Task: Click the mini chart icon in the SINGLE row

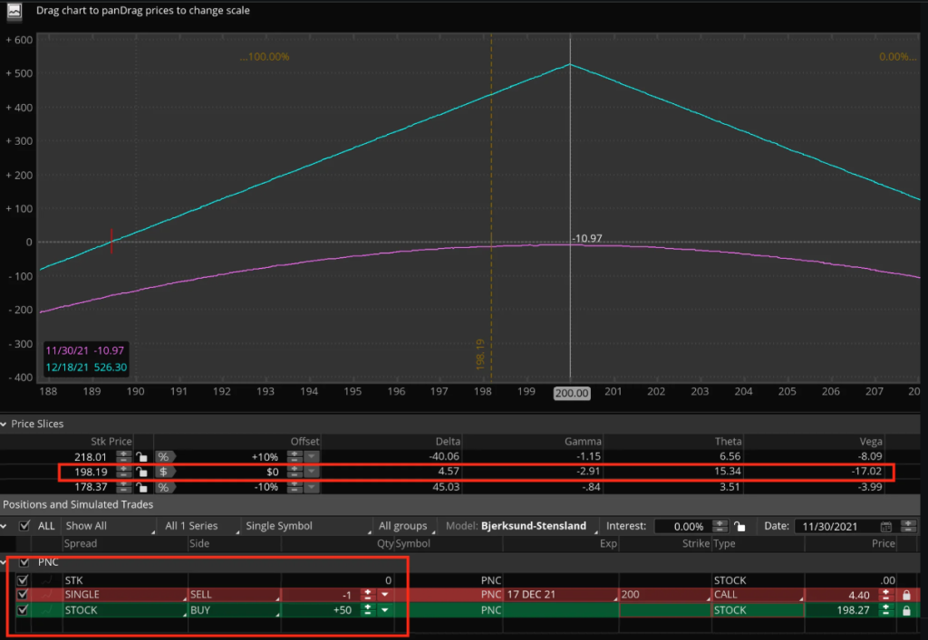Action: pos(47,595)
